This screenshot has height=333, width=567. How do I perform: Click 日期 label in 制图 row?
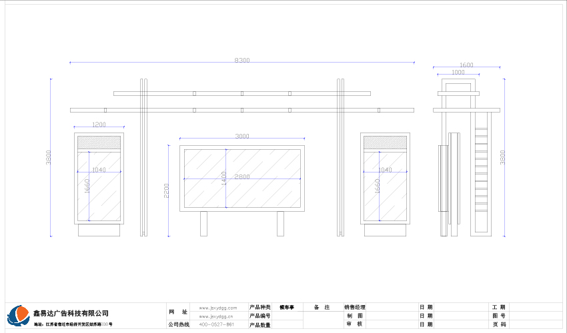pyautogui.click(x=426, y=316)
